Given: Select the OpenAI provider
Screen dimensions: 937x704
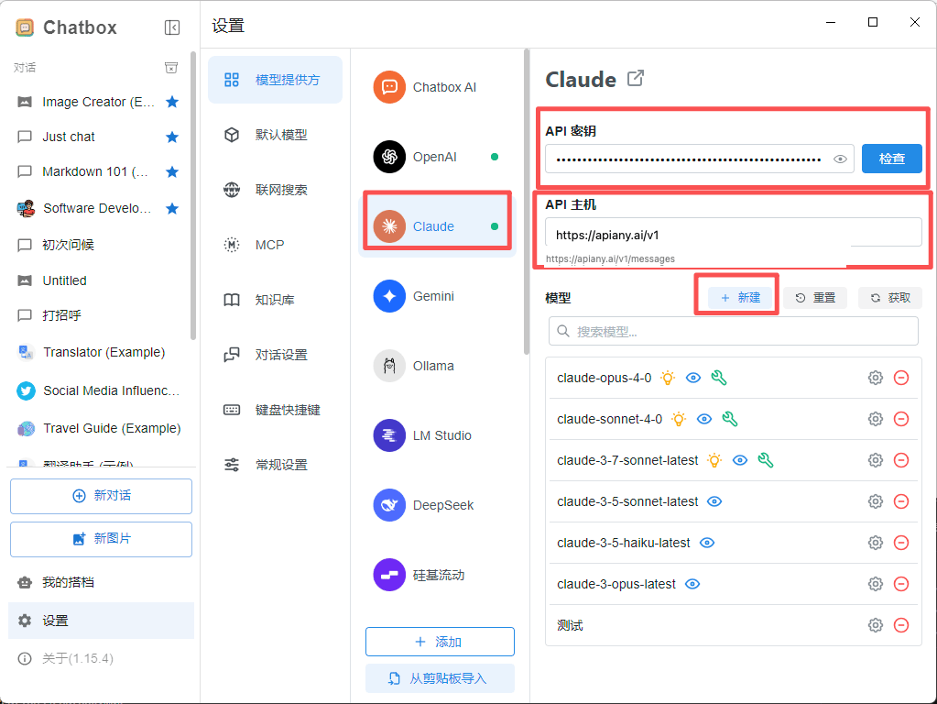Looking at the screenshot, I should coord(440,157).
